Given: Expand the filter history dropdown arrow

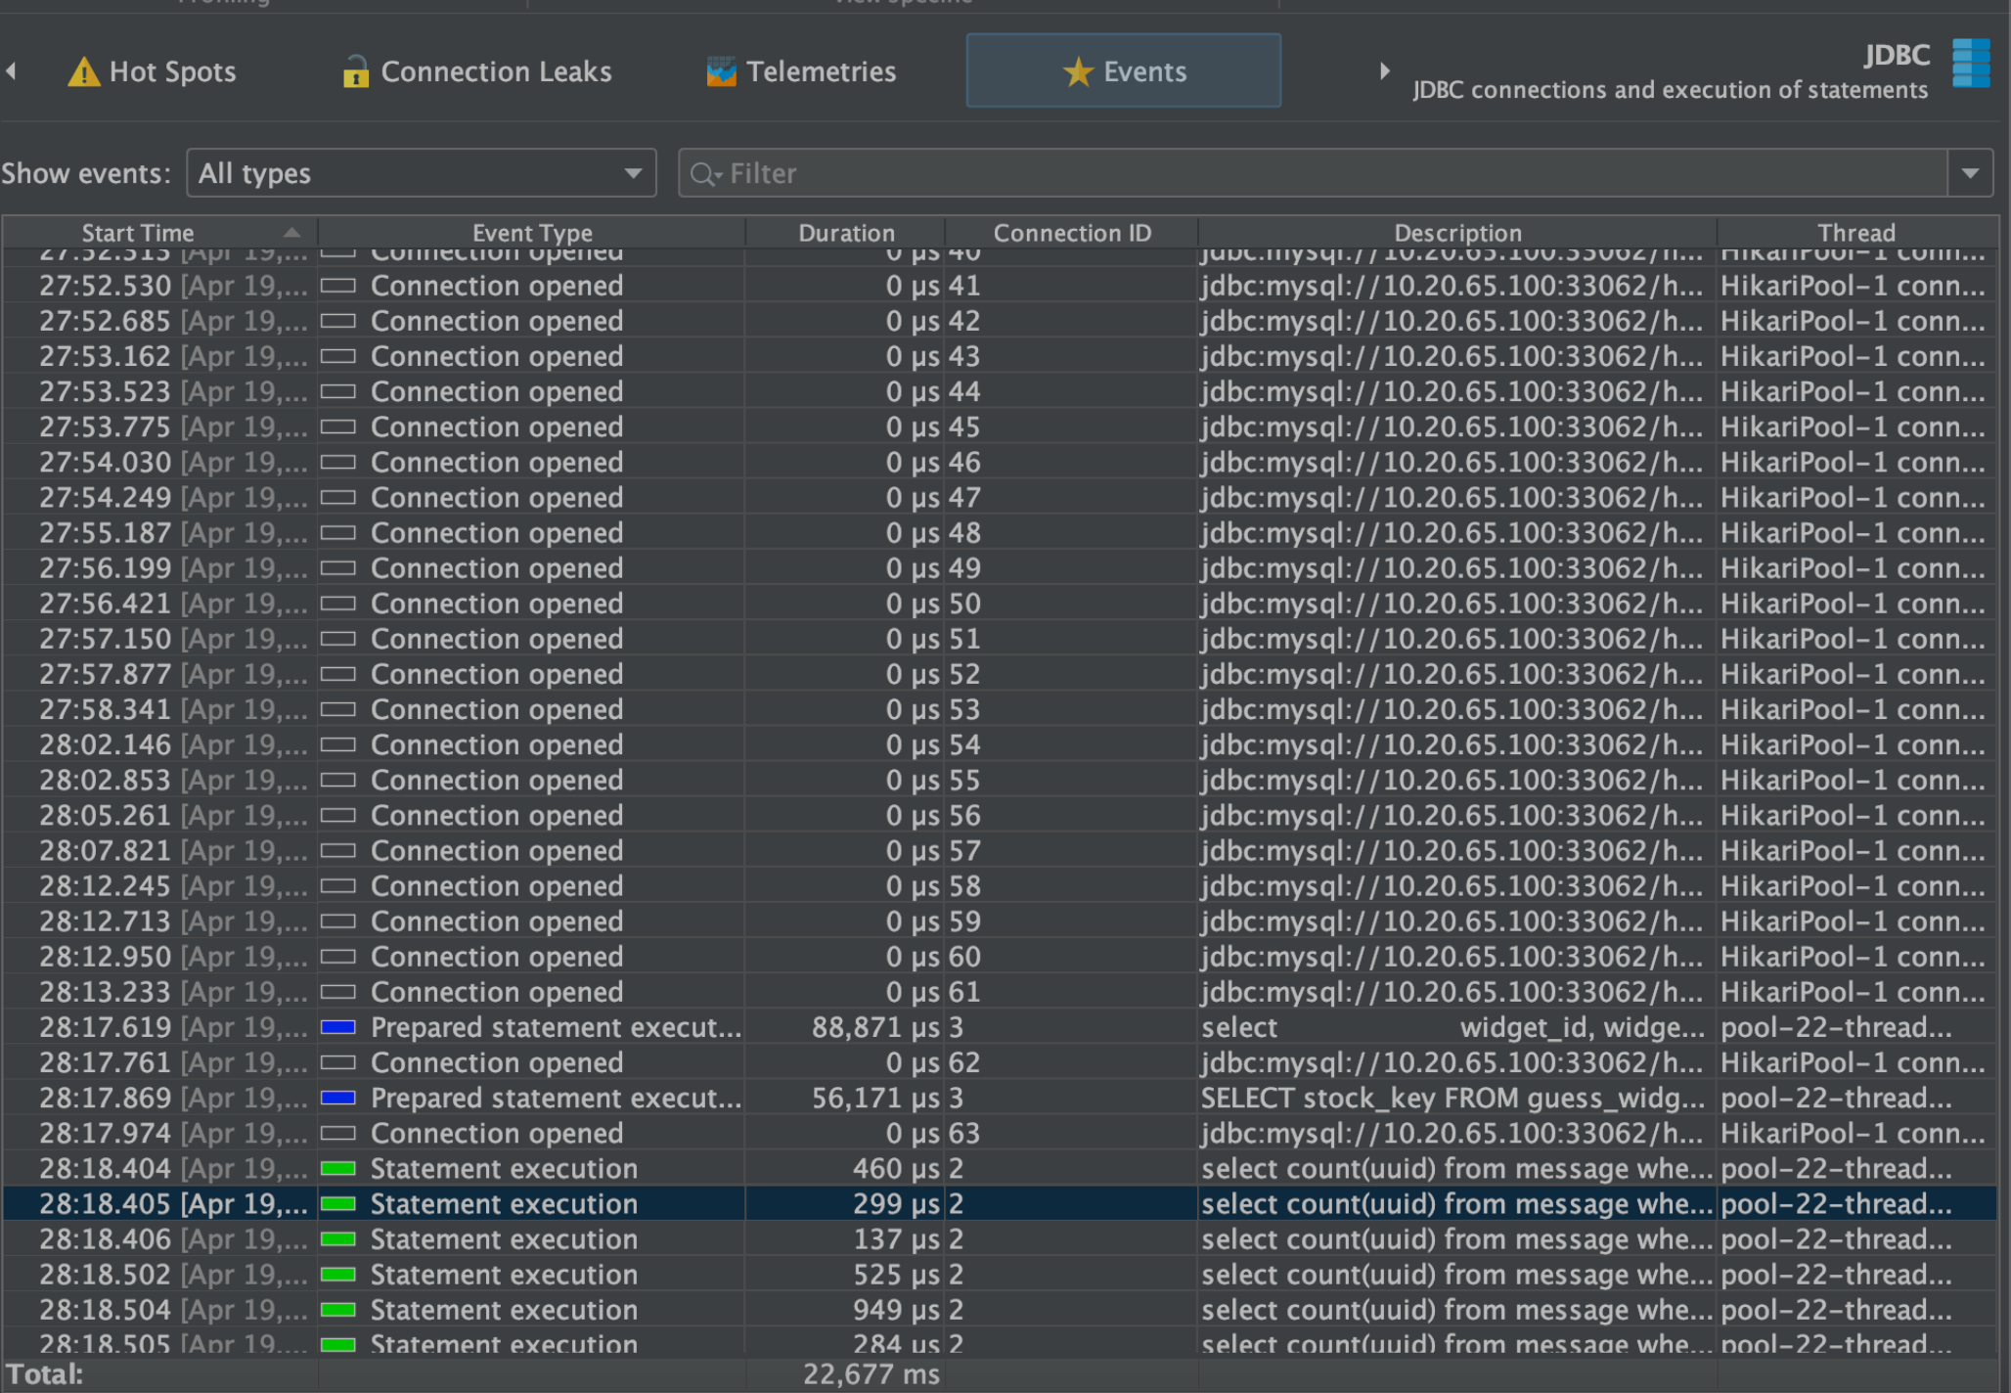Looking at the screenshot, I should tap(1970, 173).
